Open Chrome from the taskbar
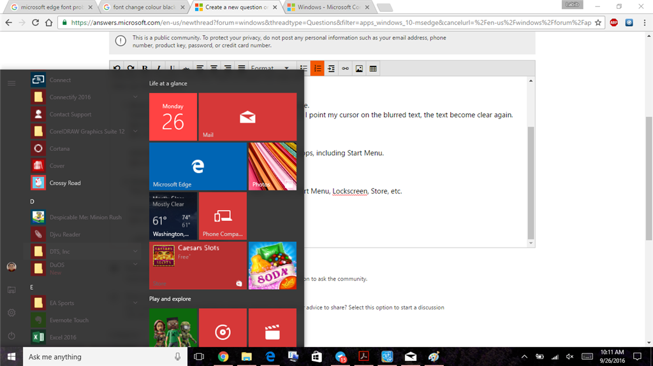The width and height of the screenshot is (653, 366). (x=223, y=357)
